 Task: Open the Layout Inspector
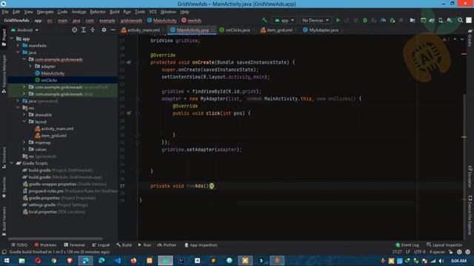tap(444, 245)
